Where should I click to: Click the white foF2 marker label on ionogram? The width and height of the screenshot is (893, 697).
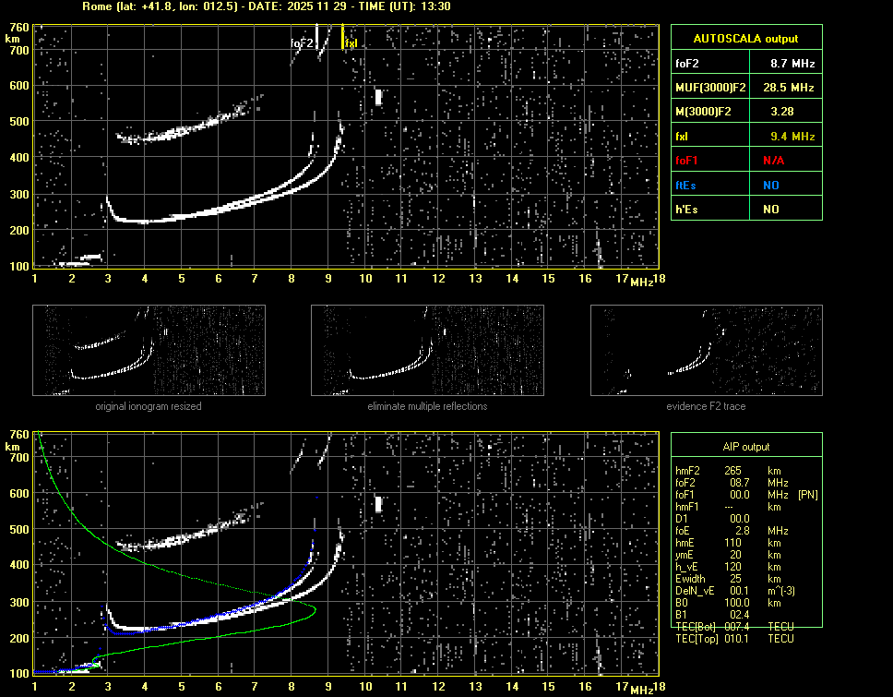point(302,42)
